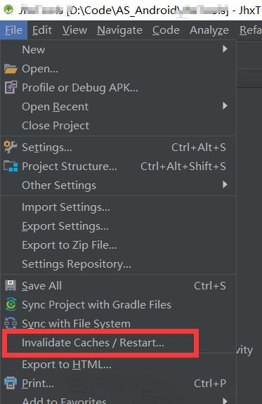Click the Project Structure icon
Viewport: 262px width, 404px height.
click(x=11, y=167)
